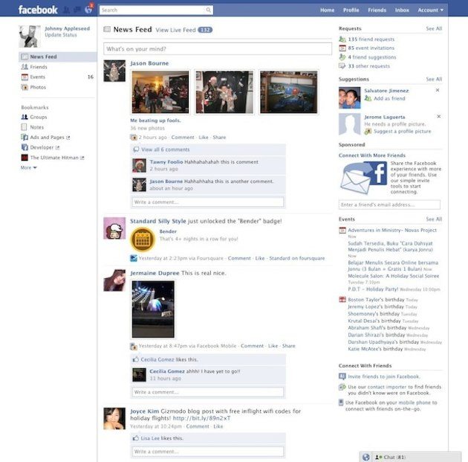Open Inbox from the top navigation
Viewport: 468px width, 462px height.
pyautogui.click(x=402, y=10)
